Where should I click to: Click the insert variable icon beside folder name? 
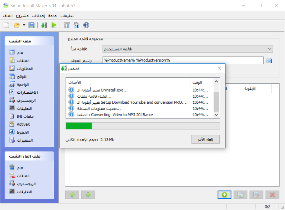269,61
